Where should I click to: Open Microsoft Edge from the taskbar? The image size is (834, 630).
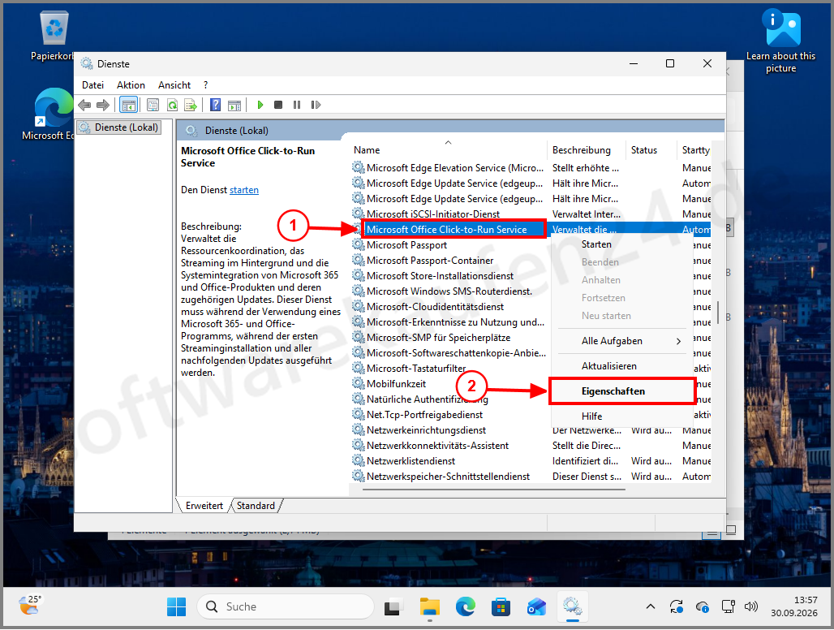pyautogui.click(x=466, y=606)
